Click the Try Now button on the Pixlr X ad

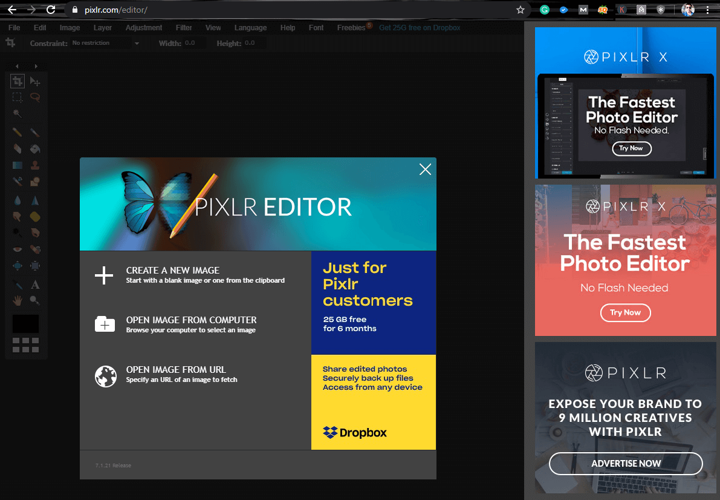click(626, 313)
